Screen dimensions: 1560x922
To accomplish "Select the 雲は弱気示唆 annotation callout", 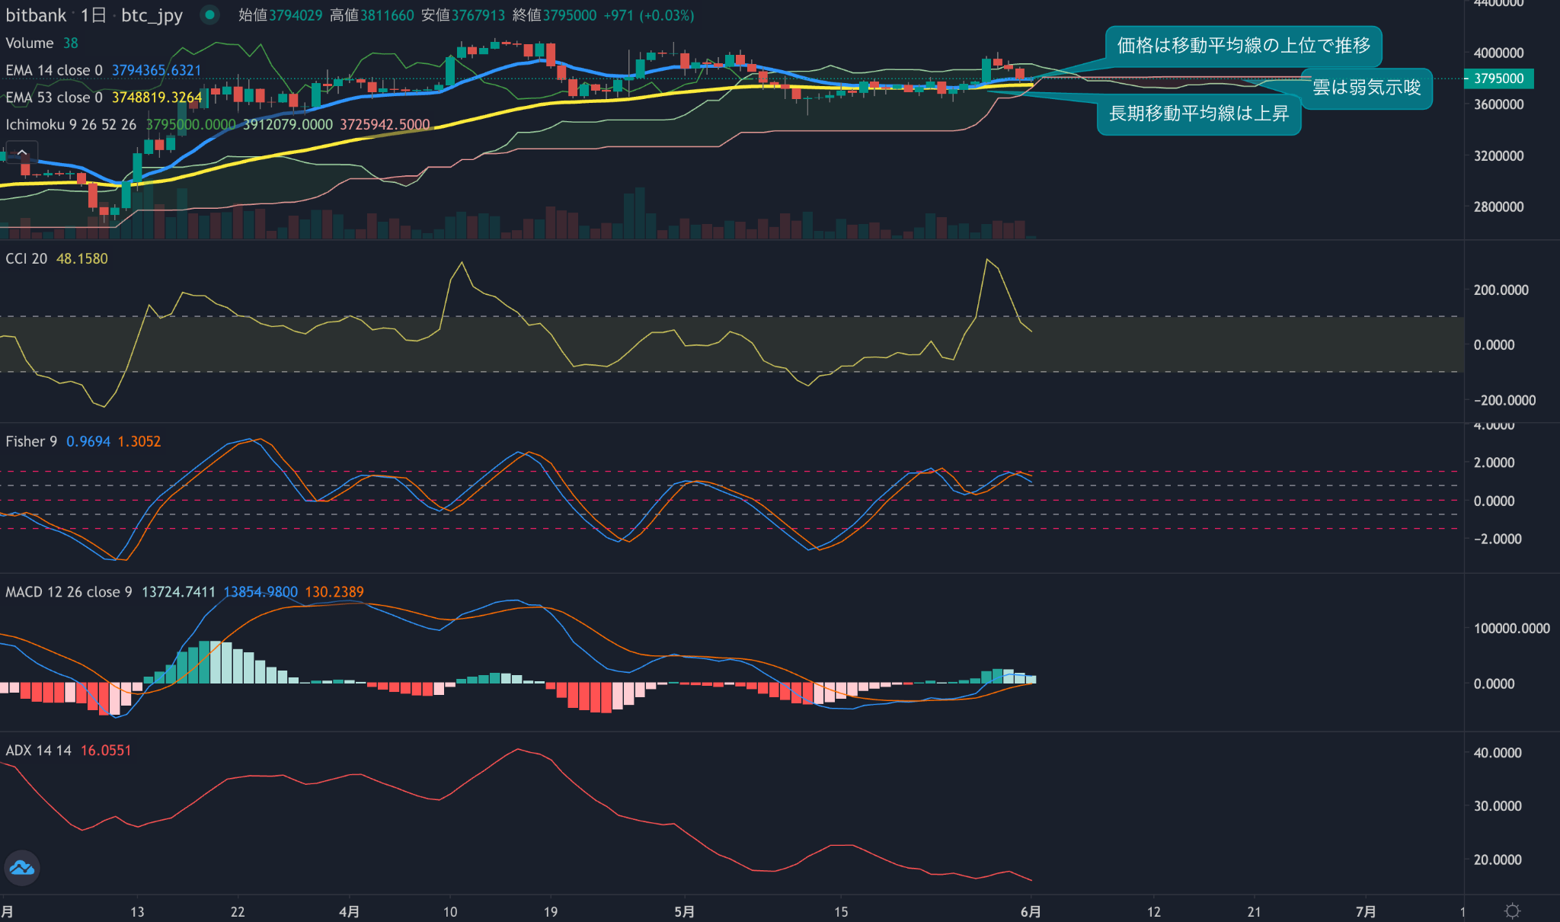I will [1367, 88].
